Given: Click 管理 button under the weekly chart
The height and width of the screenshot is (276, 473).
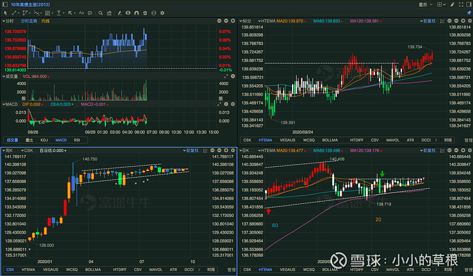Looking at the screenshot, I should [231, 270].
